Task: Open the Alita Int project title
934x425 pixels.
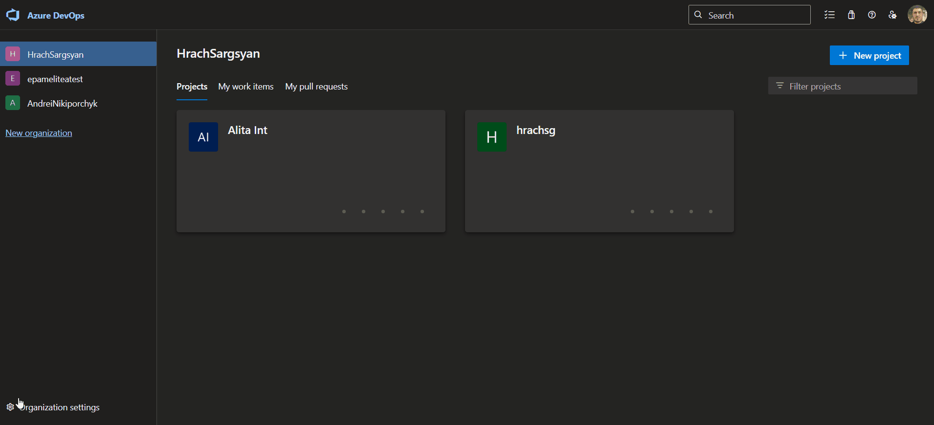Action: (247, 130)
